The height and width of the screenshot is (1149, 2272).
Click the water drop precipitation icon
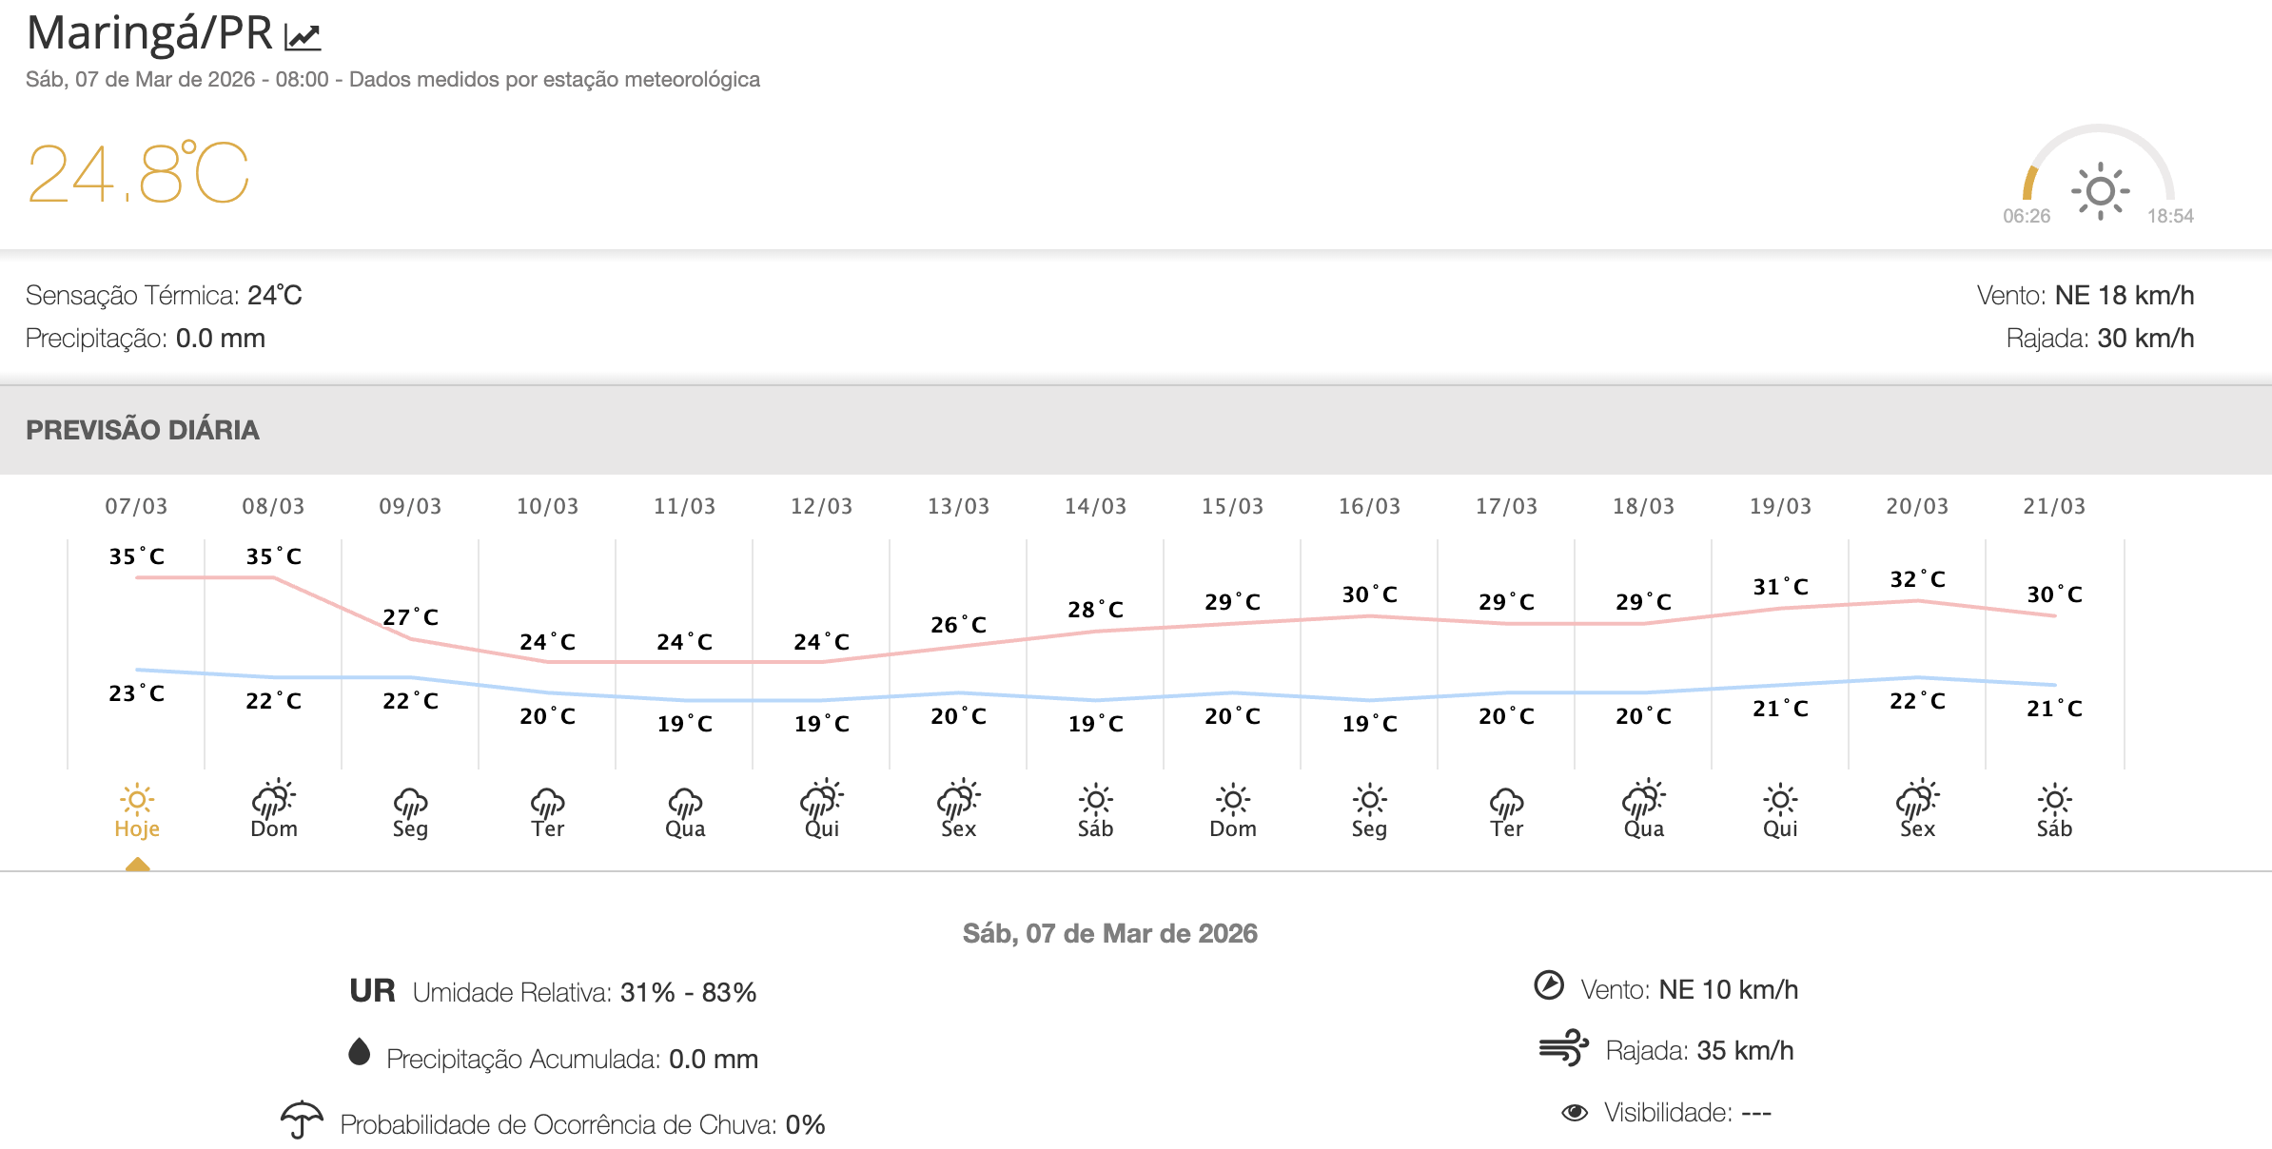click(359, 1052)
